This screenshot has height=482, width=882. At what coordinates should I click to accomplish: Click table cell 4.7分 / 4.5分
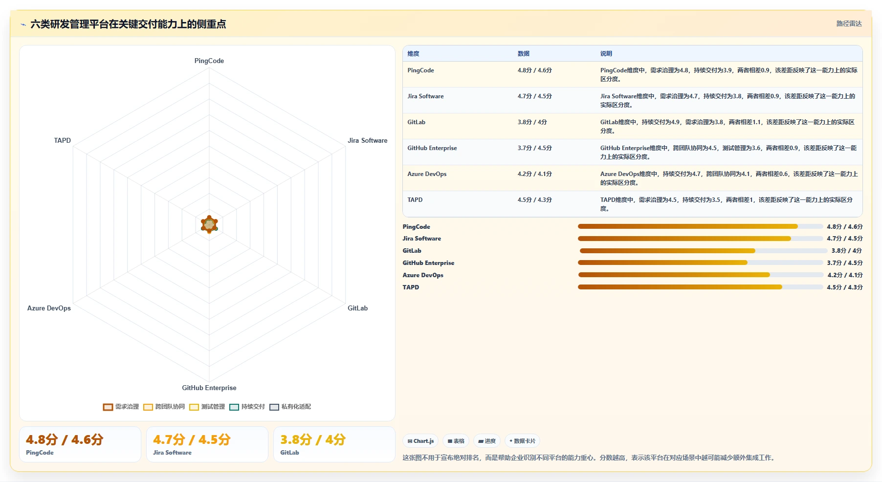(x=535, y=96)
